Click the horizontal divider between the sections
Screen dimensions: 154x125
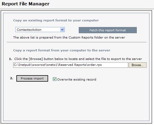[77, 42]
